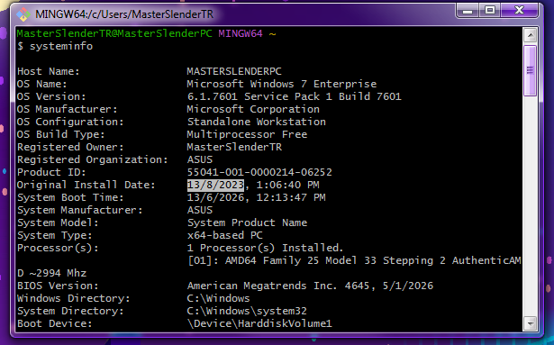Maximize the MINGW64 terminal window

pyautogui.click(x=490, y=11)
